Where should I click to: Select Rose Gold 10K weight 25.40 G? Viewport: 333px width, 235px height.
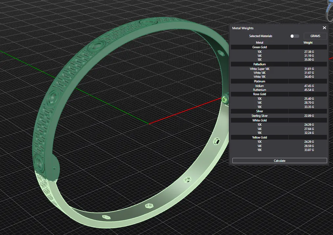[x=309, y=98]
